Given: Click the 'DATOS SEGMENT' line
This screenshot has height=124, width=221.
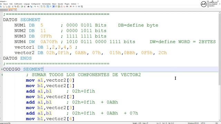Looking at the screenshot, I should point(22,20).
